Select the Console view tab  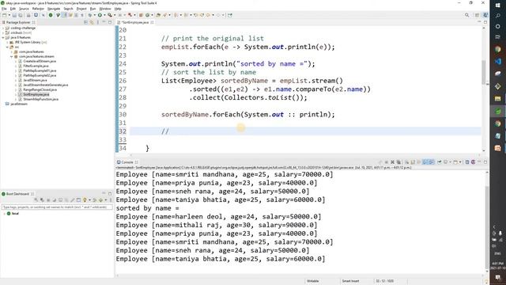click(126, 162)
